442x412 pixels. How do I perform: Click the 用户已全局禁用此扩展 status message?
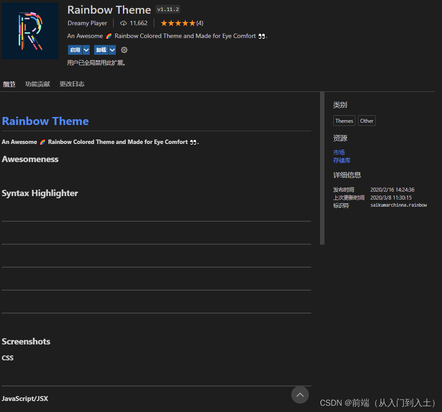(x=96, y=63)
